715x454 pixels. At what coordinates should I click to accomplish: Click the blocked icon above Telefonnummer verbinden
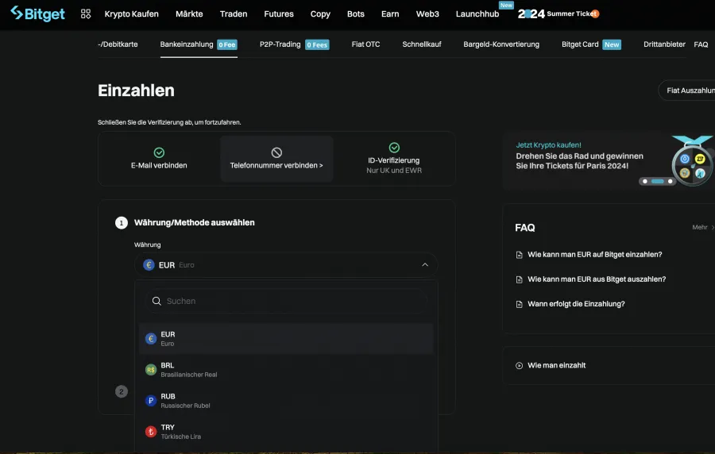[x=276, y=152]
